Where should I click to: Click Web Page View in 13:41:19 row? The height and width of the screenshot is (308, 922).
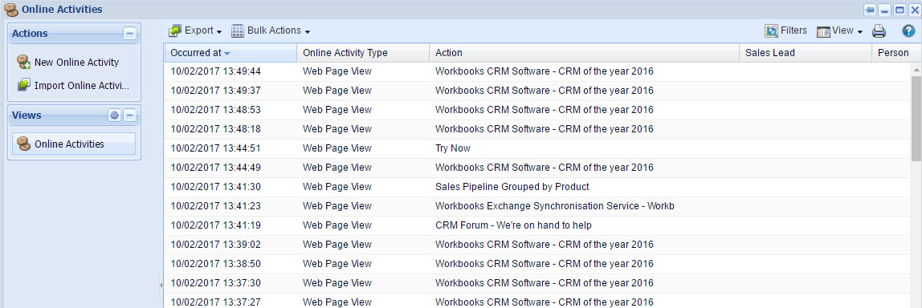point(337,225)
